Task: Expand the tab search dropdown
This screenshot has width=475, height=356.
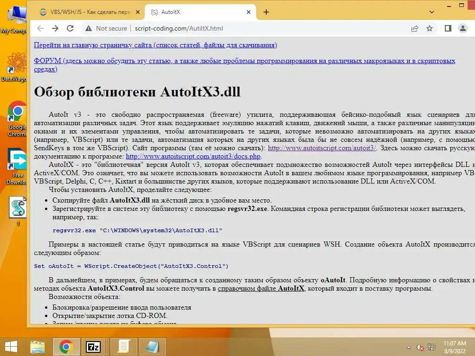Action: point(432,12)
